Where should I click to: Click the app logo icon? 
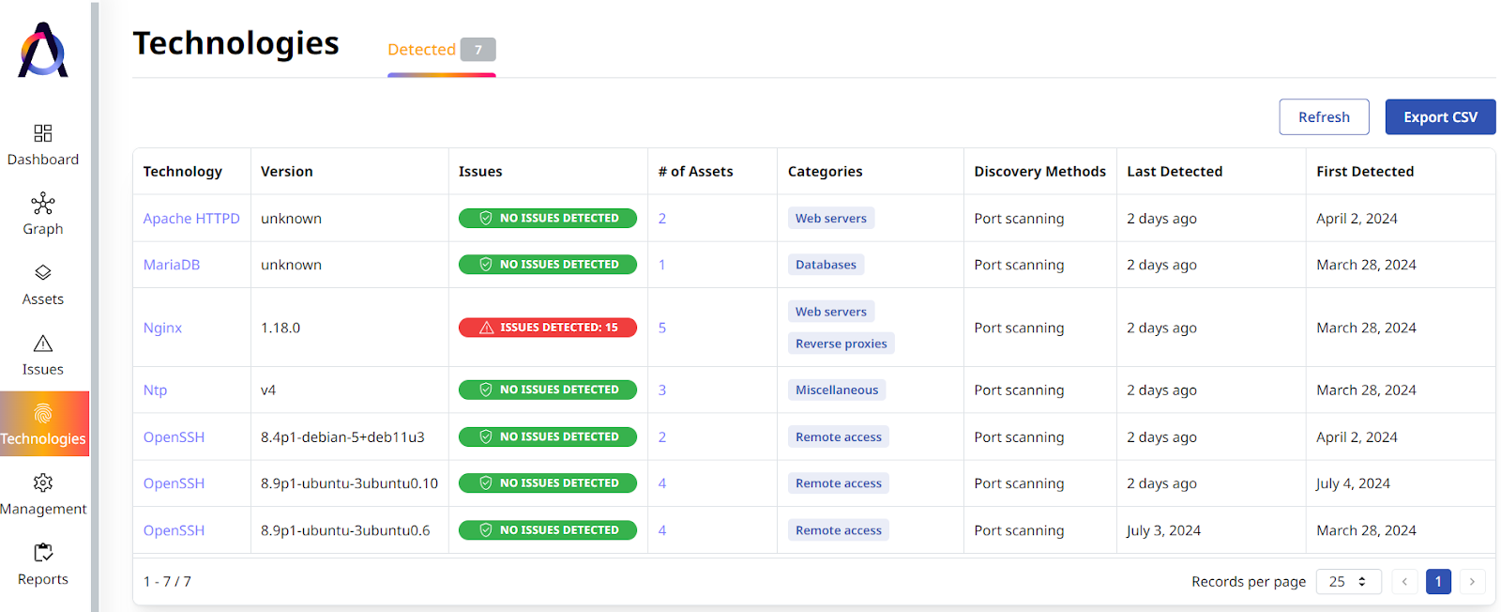tap(43, 50)
